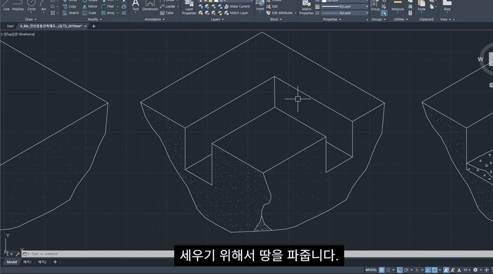Click Match Layer button
Viewport: 493px width, 274px height.
point(236,13)
